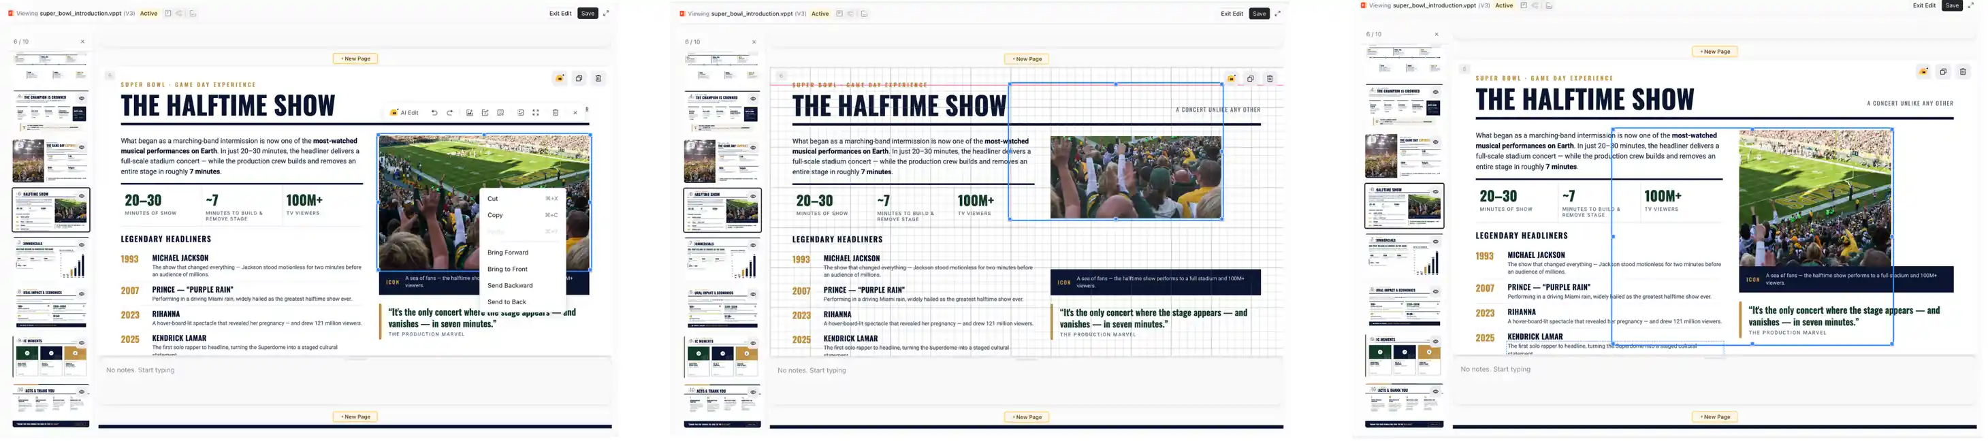
Task: Toggle visibility of Champion Is Crowned slide, right window
Action: 1435,92
